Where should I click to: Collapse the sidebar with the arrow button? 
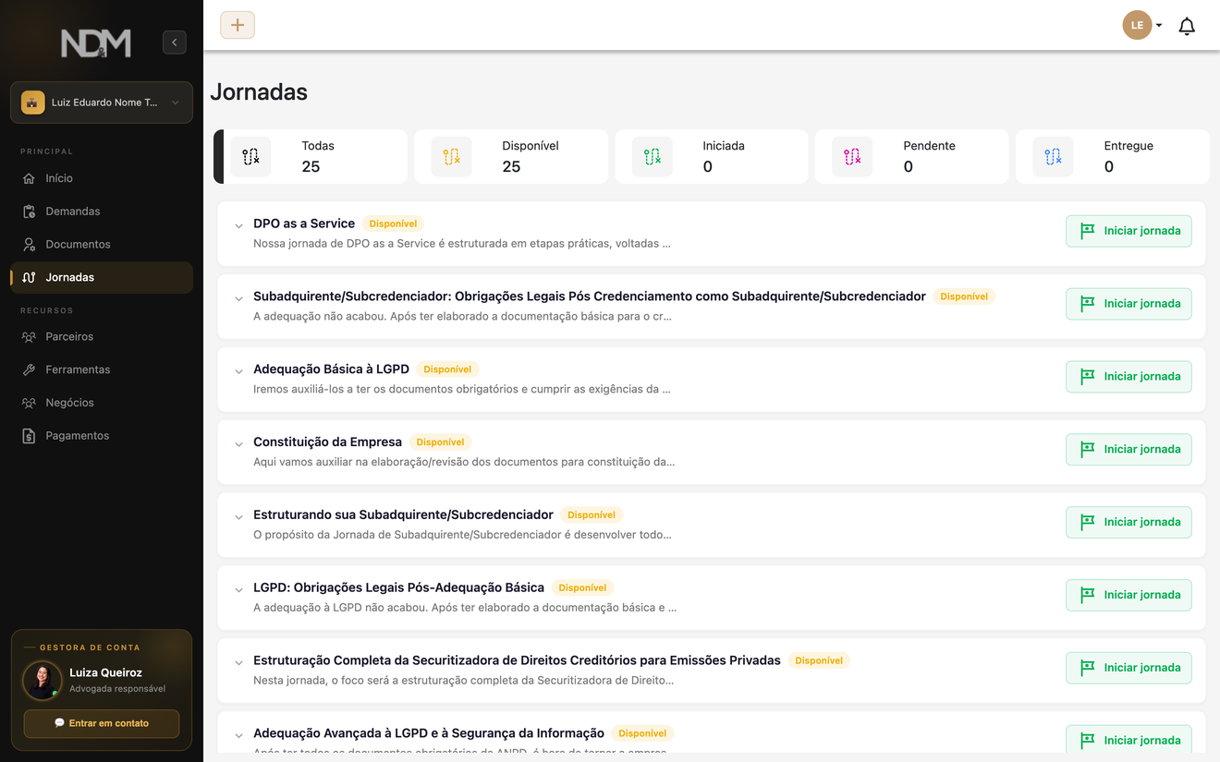click(175, 42)
